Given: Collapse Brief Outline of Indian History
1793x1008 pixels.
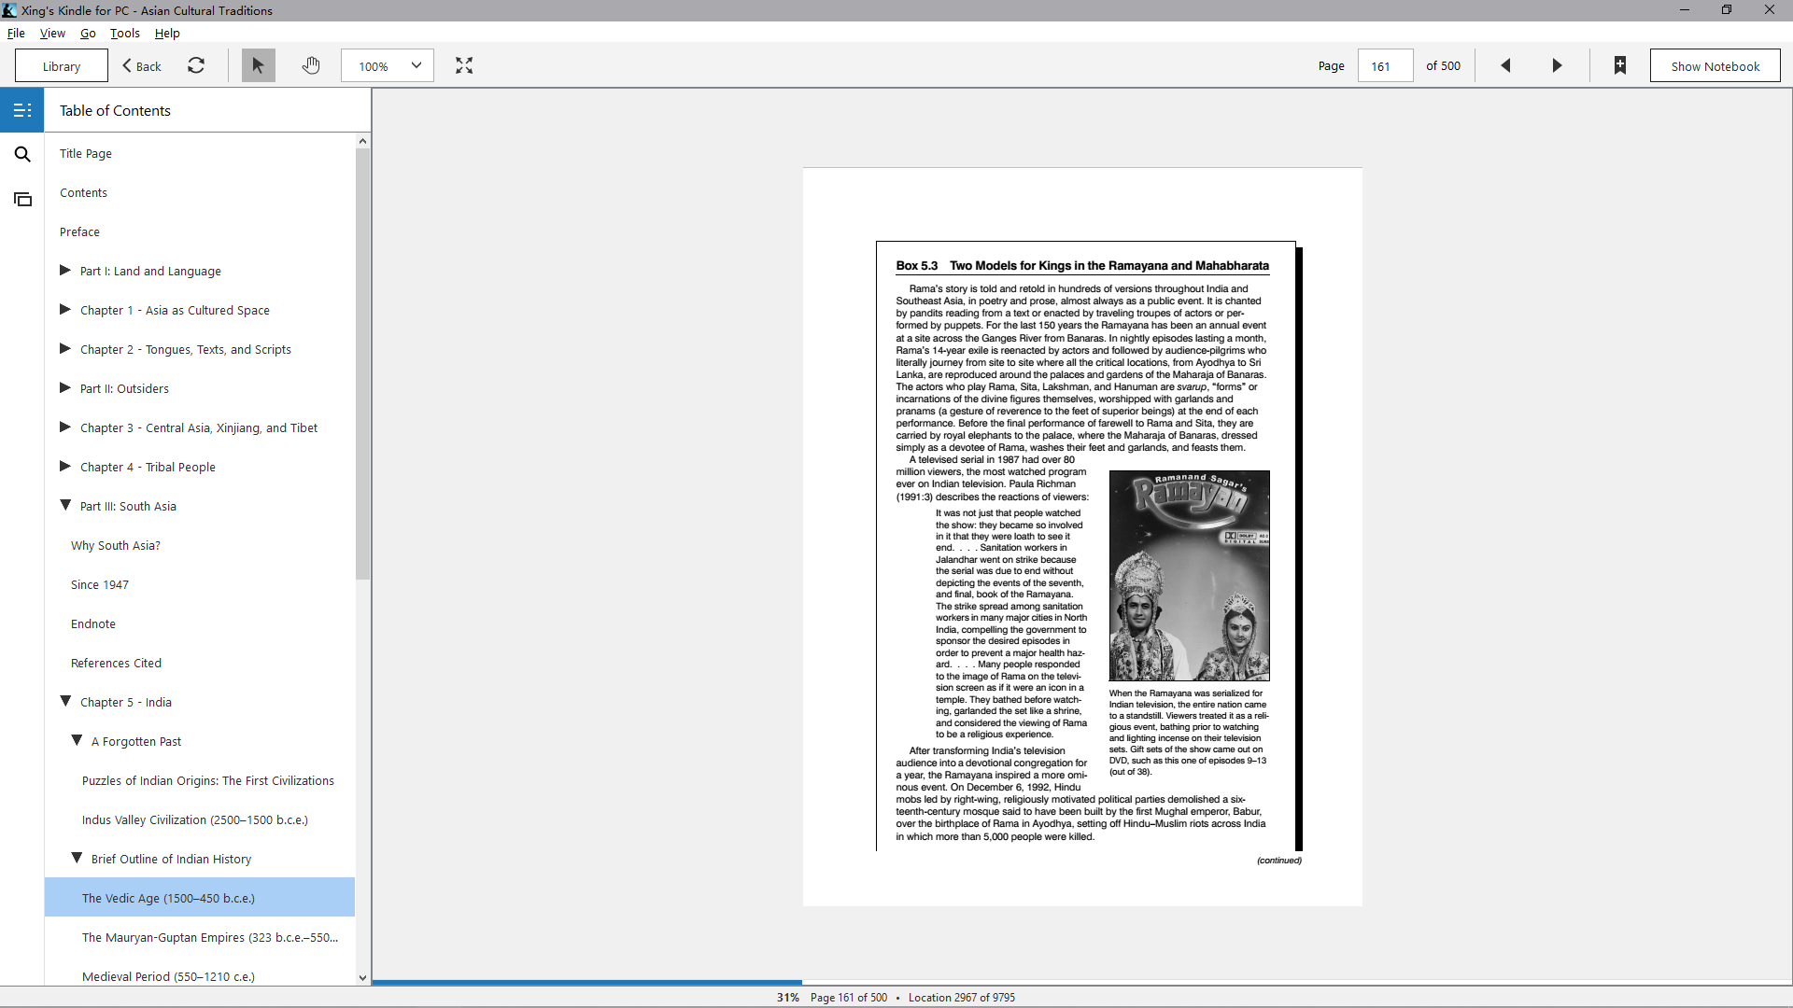Looking at the screenshot, I should (x=77, y=858).
